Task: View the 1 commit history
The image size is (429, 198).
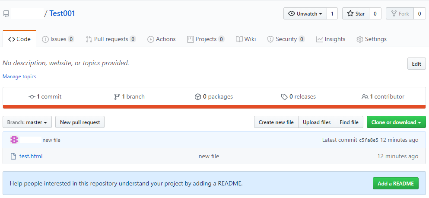Action: pos(45,97)
